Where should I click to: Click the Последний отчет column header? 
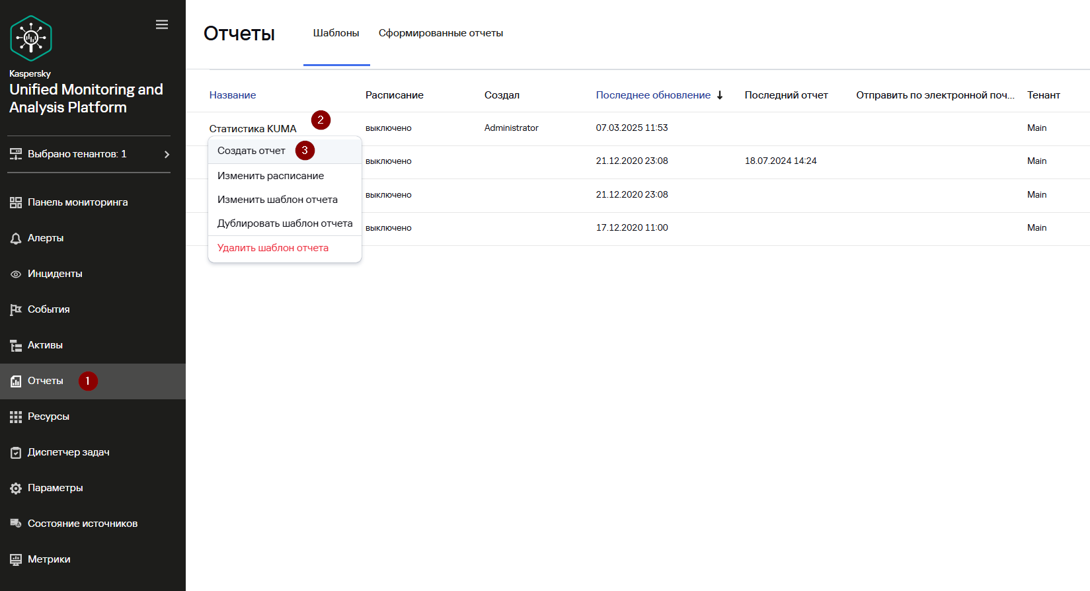(786, 95)
